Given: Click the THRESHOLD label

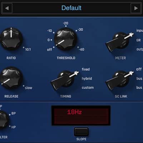Looking at the screenshot, I should 66,58.
